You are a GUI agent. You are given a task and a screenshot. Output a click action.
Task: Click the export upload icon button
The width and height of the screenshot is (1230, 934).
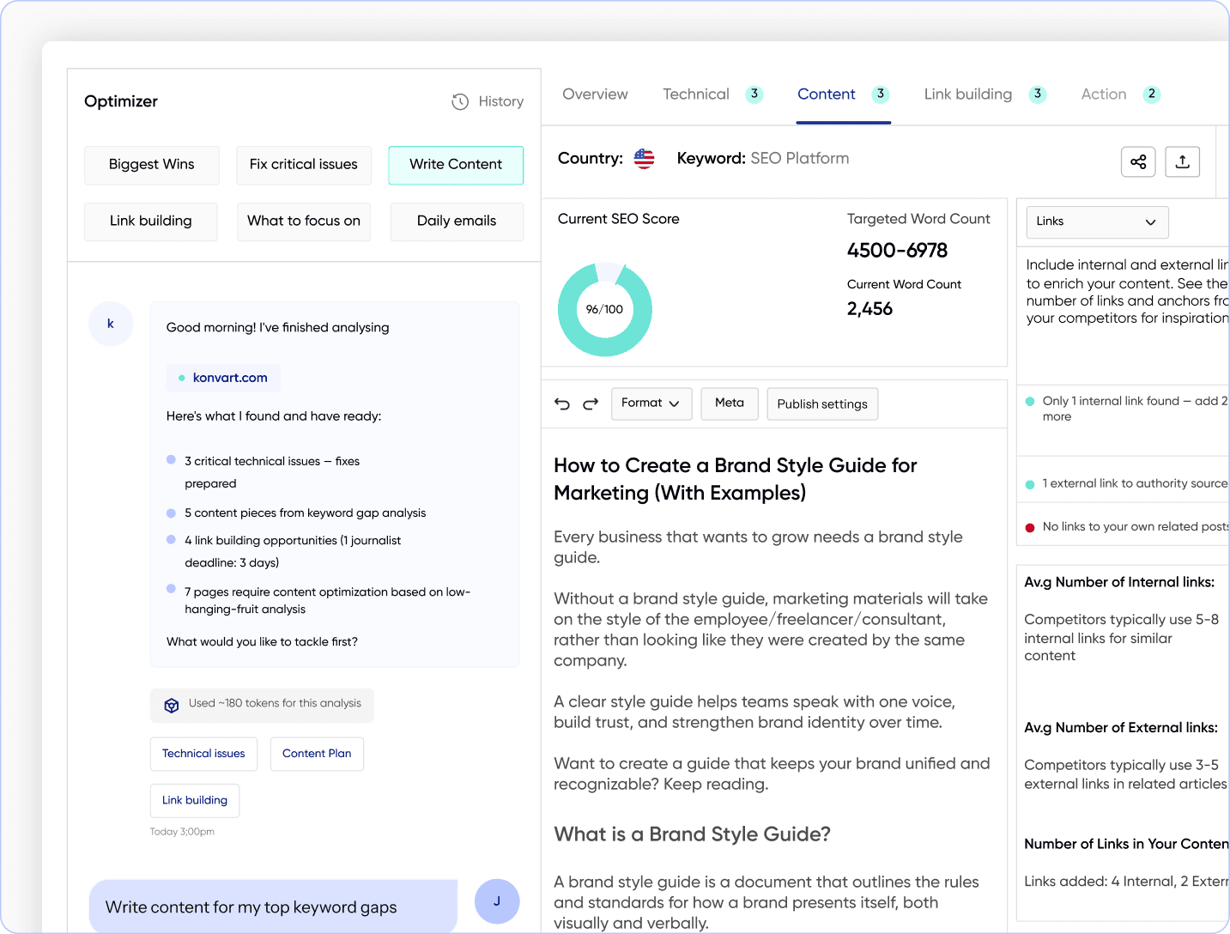click(1182, 161)
